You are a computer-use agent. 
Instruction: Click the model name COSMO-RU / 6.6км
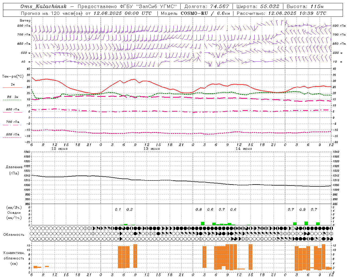coord(205,13)
